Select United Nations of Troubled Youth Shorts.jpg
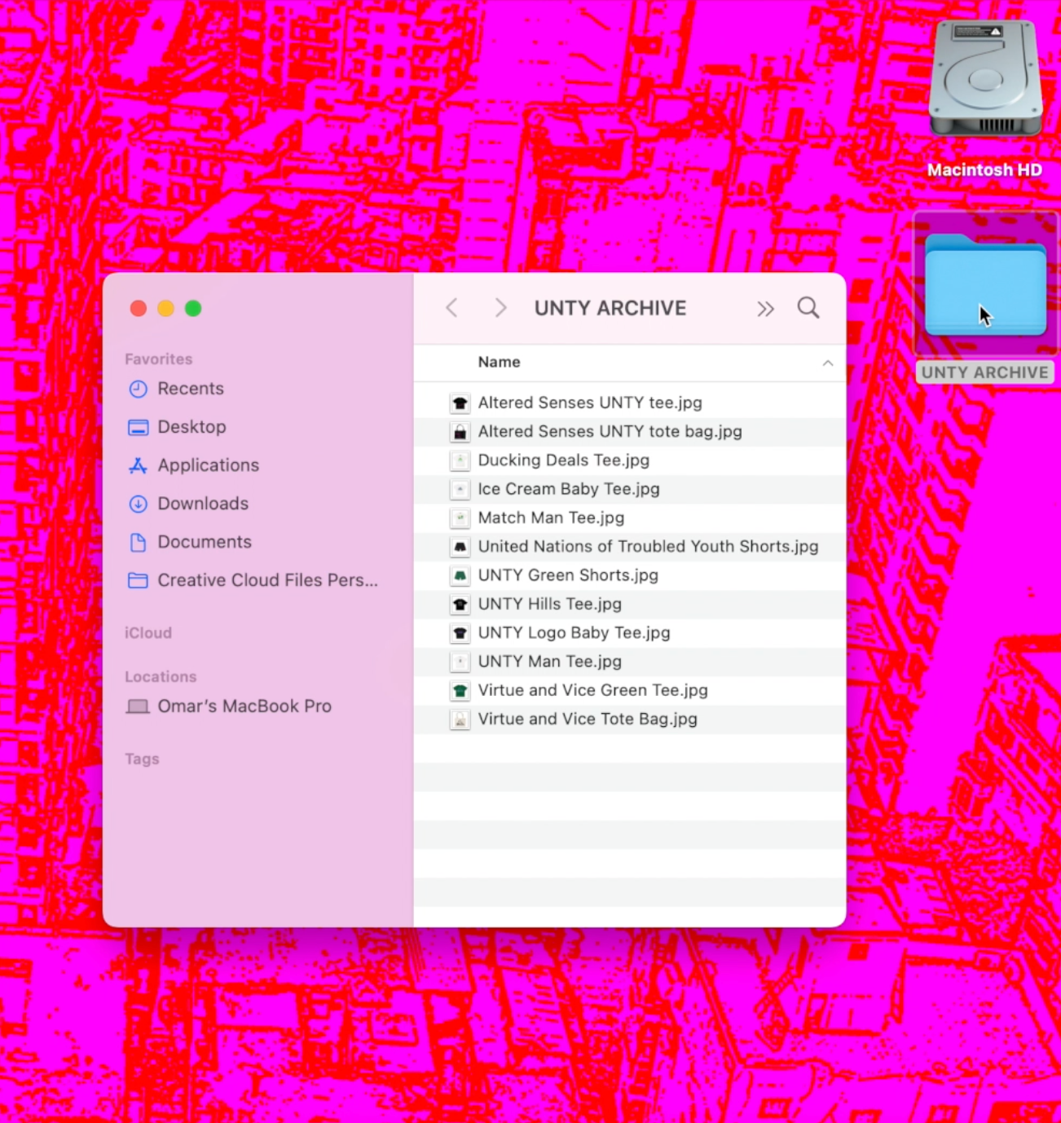 click(647, 547)
